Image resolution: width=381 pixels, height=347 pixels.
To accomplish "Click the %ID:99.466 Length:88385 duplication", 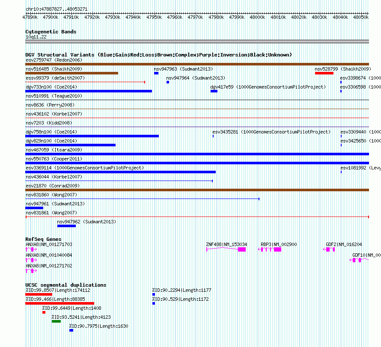I will pyautogui.click(x=60, y=303).
